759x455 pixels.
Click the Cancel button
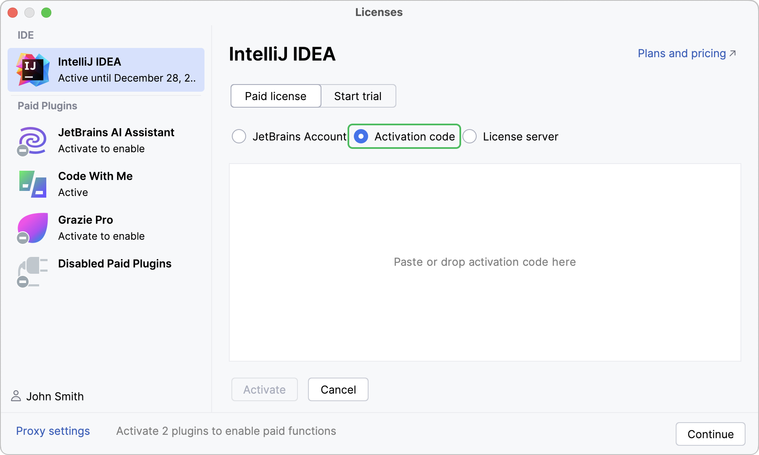[338, 389]
